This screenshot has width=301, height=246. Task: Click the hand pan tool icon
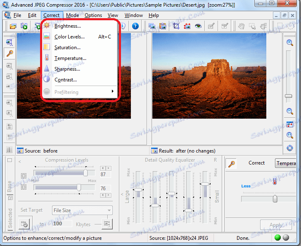click(242, 26)
